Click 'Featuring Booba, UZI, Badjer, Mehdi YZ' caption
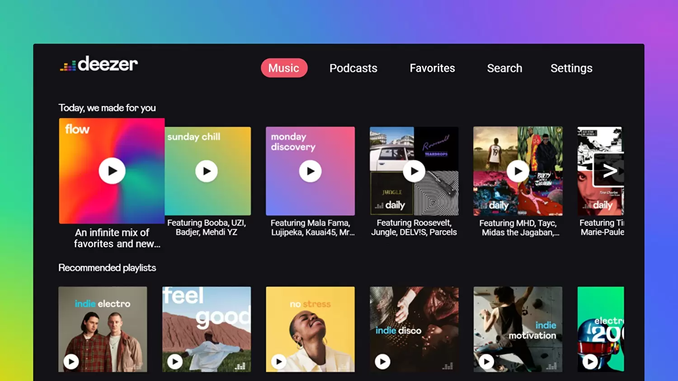This screenshot has width=678, height=381. click(207, 228)
